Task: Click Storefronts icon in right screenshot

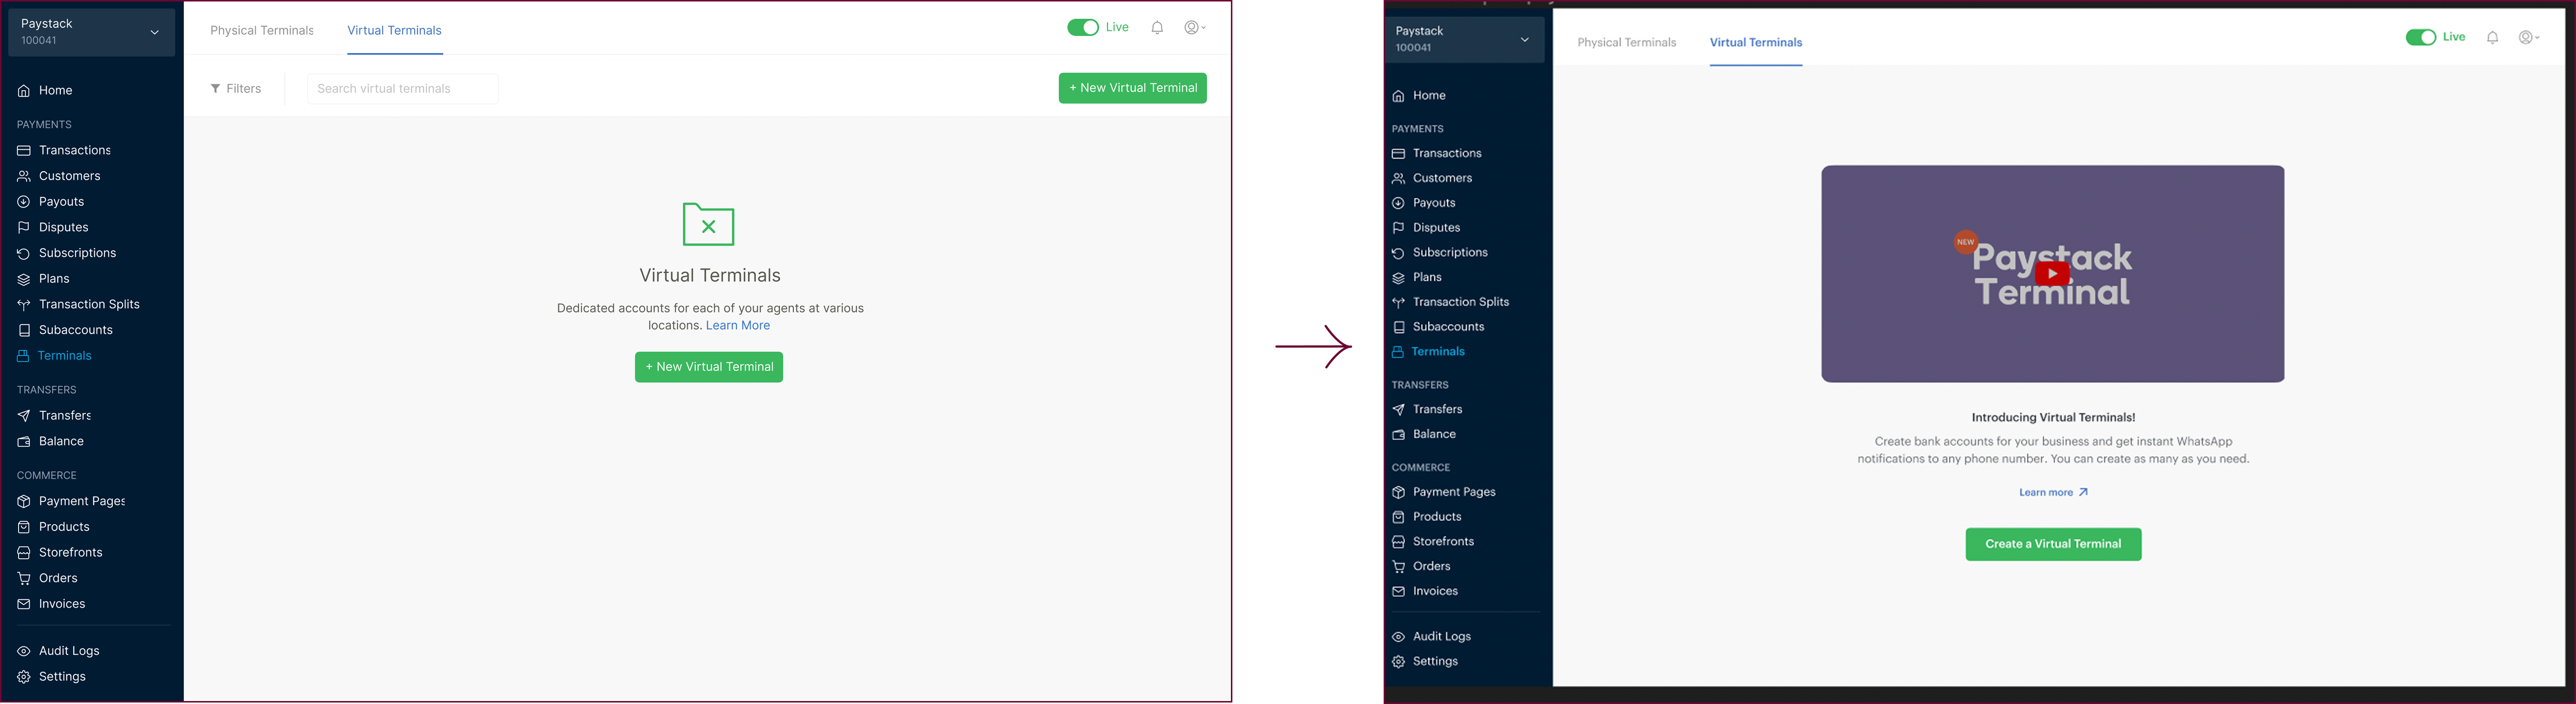Action: coord(1399,542)
